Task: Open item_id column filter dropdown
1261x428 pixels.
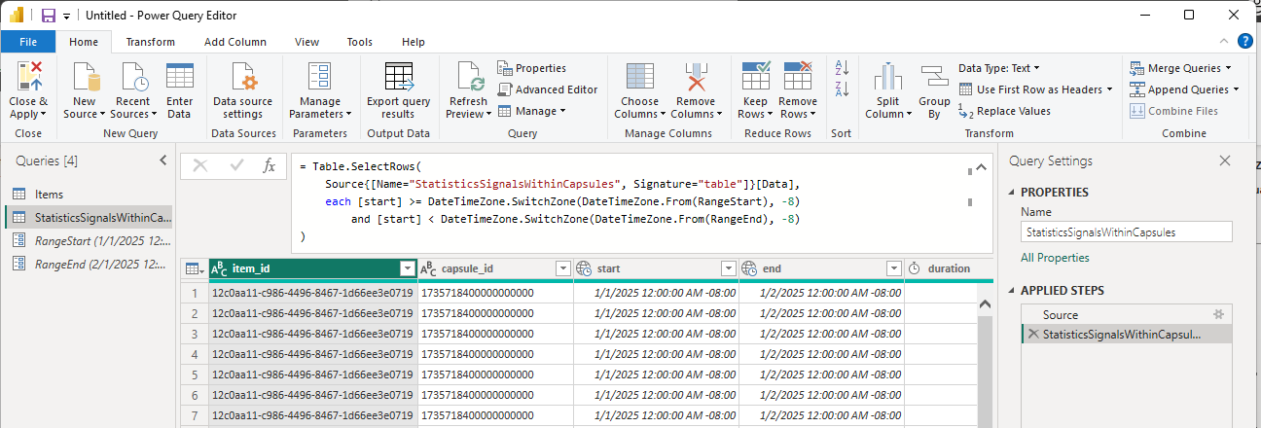Action: pyautogui.click(x=407, y=268)
